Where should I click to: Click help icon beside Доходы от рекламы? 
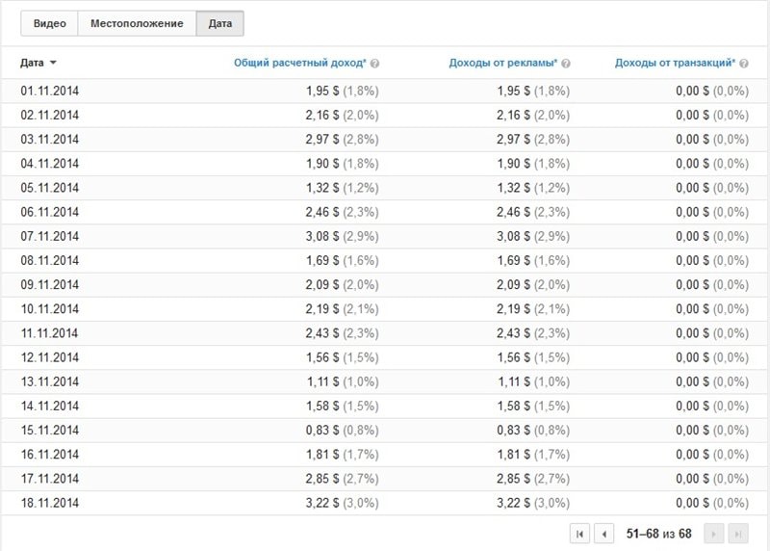pyautogui.click(x=566, y=64)
